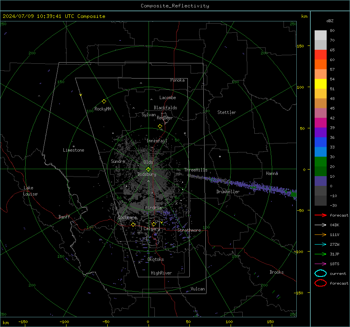Click the white plus marker west of Hanna
This screenshot has height=327, width=350.
pos(220,156)
